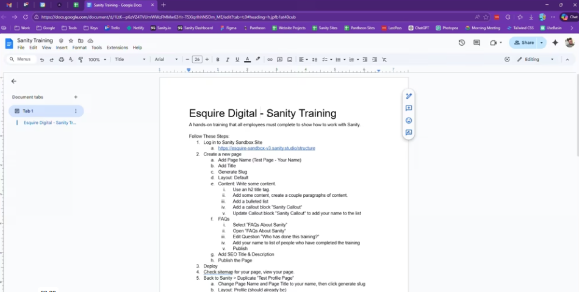Open the zoom level dropdown at 100%
Image resolution: width=579 pixels, height=292 pixels.
[97, 59]
